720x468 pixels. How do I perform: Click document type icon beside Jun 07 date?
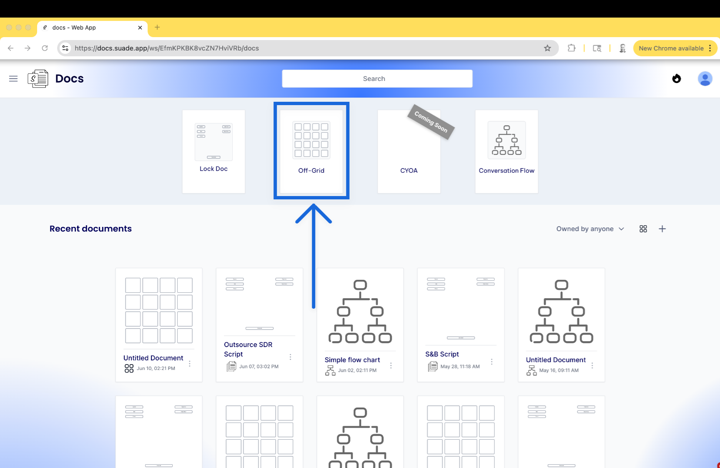[231, 366]
